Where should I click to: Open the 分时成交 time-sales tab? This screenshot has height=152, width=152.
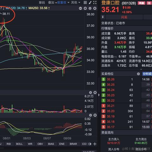[147, 74]
